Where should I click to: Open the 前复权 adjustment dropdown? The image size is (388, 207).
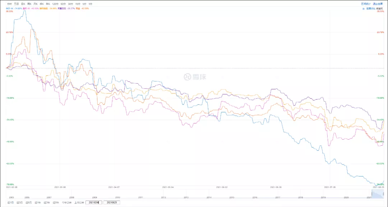[379, 8]
